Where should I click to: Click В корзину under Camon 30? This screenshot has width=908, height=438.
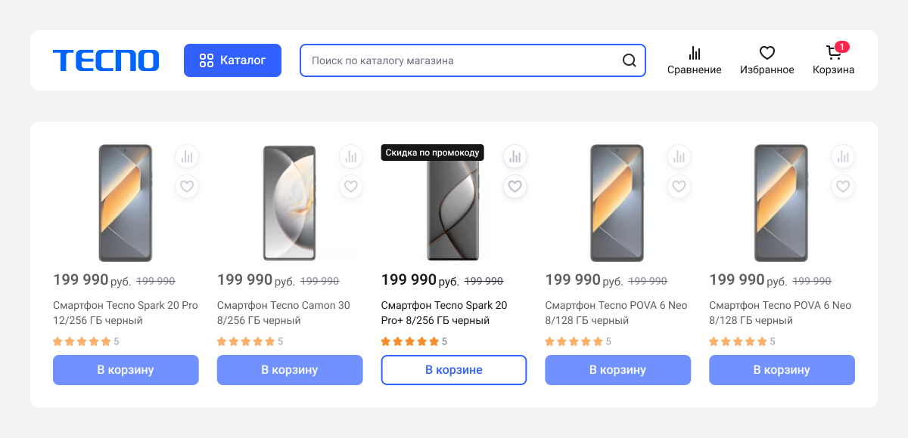[x=290, y=370]
